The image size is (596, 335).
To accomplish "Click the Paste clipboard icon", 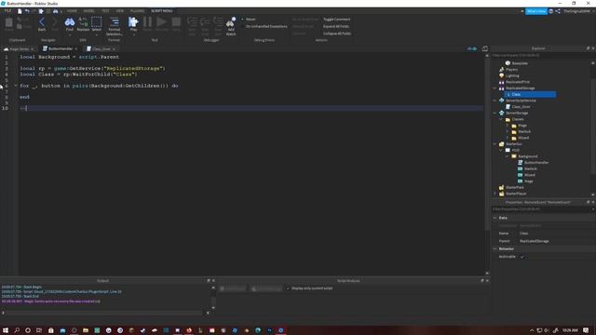I will [x=8, y=22].
